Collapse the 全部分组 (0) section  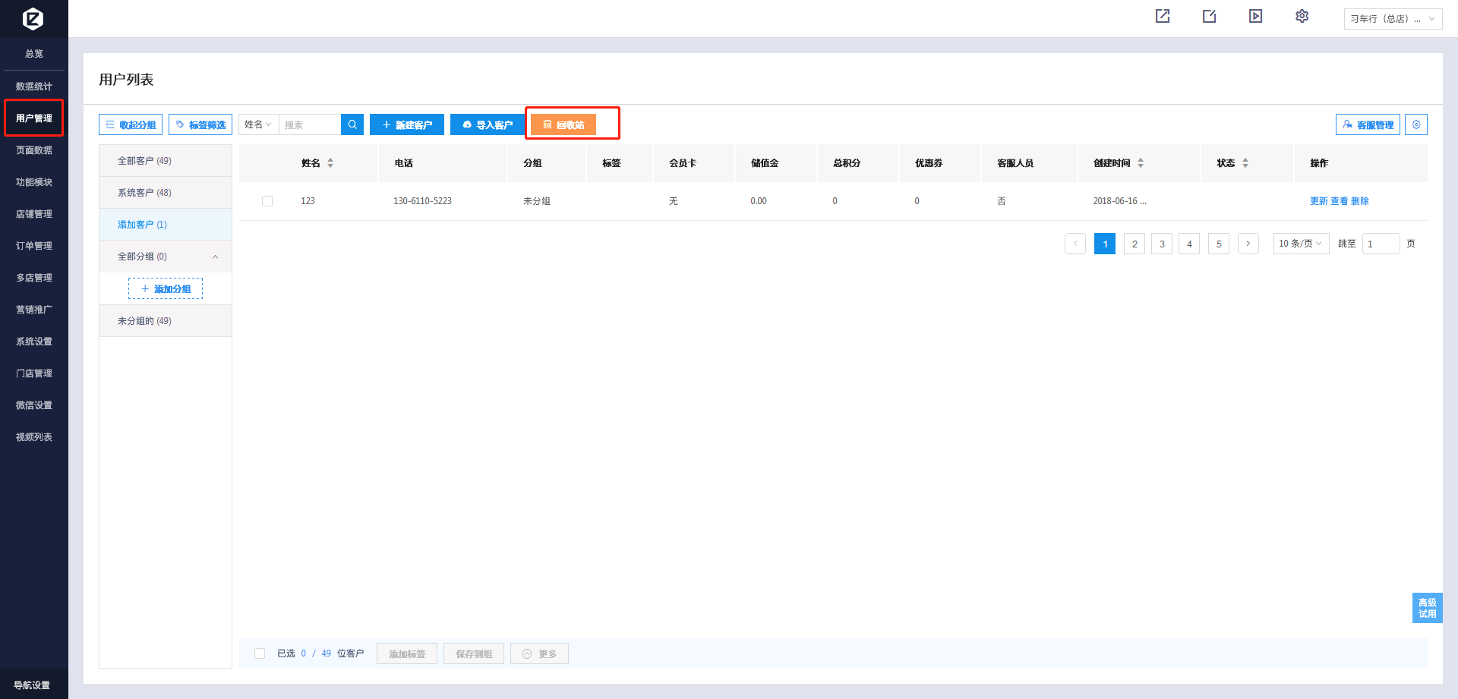(x=216, y=257)
